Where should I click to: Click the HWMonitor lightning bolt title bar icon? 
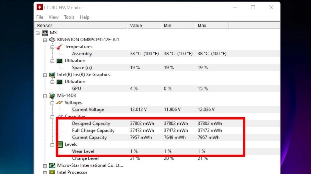39,7
